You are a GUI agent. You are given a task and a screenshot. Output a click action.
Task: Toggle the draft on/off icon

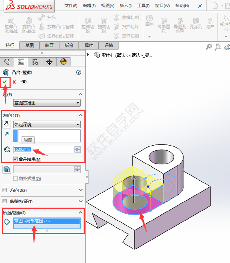[x=7, y=169]
